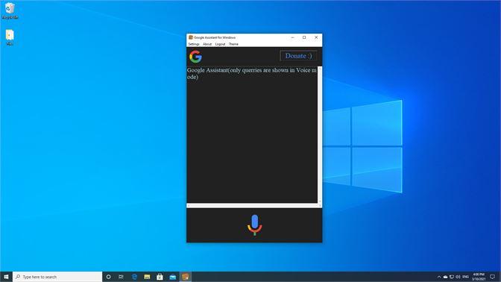Open Microsoft Store from the taskbar
Viewport: 501px width, 282px height.
[x=160, y=277]
